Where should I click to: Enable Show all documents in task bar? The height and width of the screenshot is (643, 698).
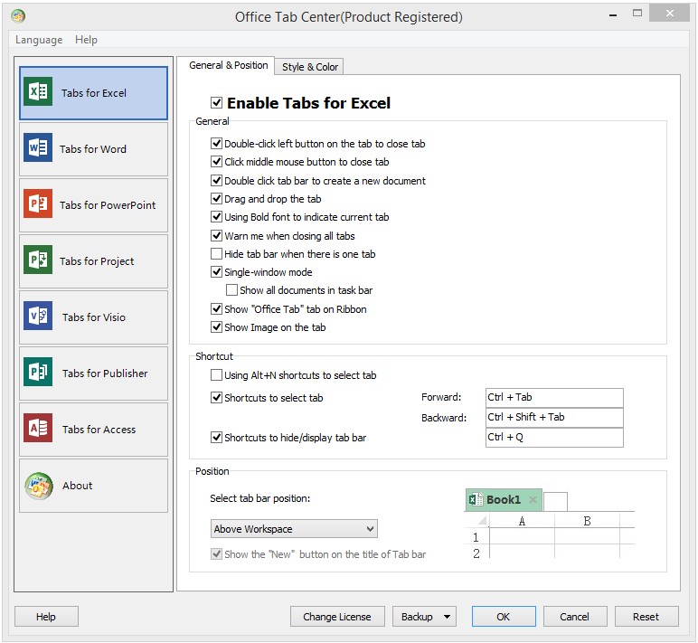(232, 290)
